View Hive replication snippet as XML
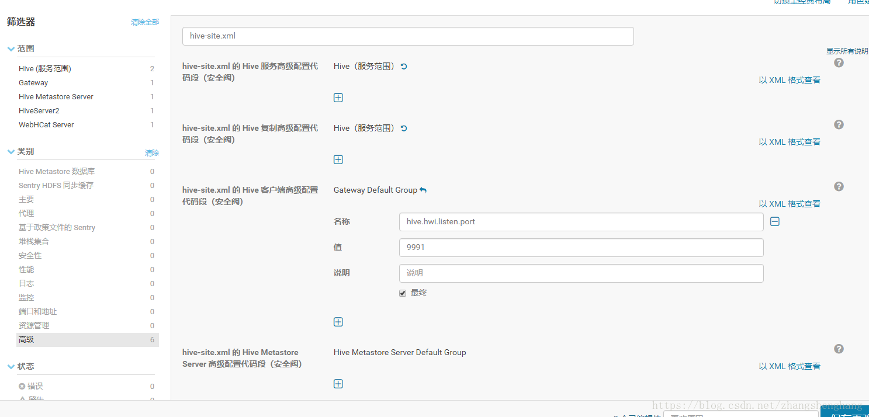 point(790,142)
